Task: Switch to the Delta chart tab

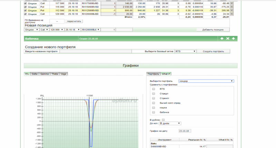Action: tap(34, 74)
